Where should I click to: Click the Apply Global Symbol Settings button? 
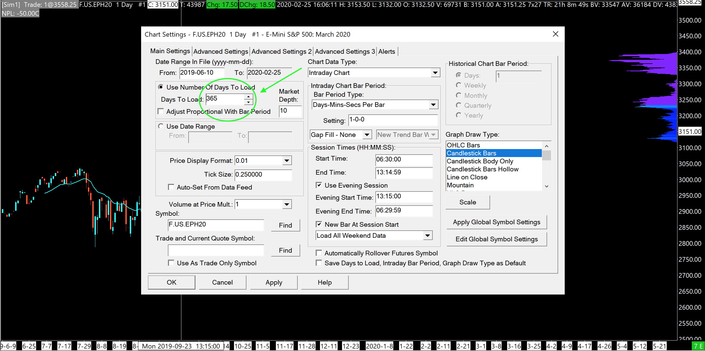496,222
